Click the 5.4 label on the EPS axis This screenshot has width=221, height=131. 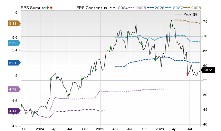point(15,50)
